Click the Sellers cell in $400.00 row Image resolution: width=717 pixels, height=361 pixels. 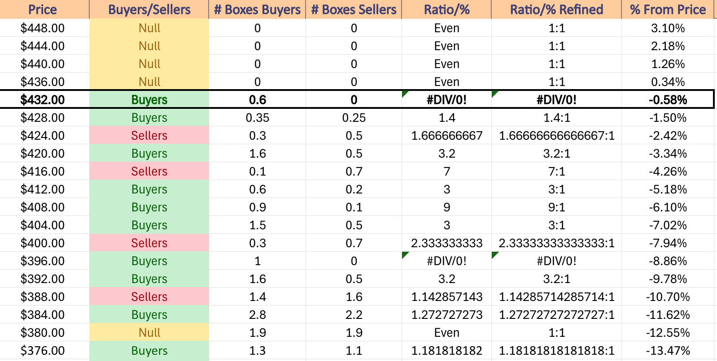[149, 243]
